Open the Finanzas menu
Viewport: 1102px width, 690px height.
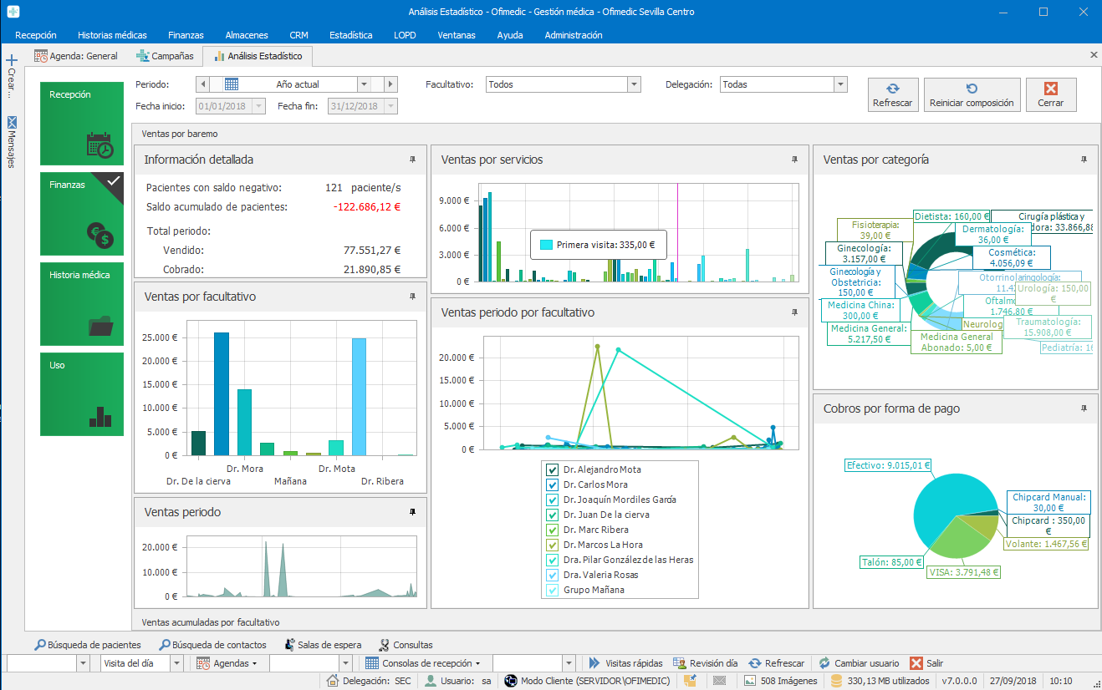[186, 35]
